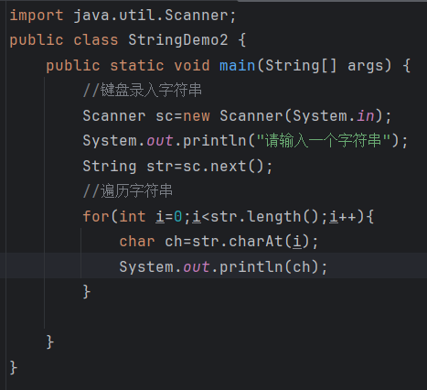The image size is (427, 390).
Task: Click the main method closing brace
Action: pos(50,341)
